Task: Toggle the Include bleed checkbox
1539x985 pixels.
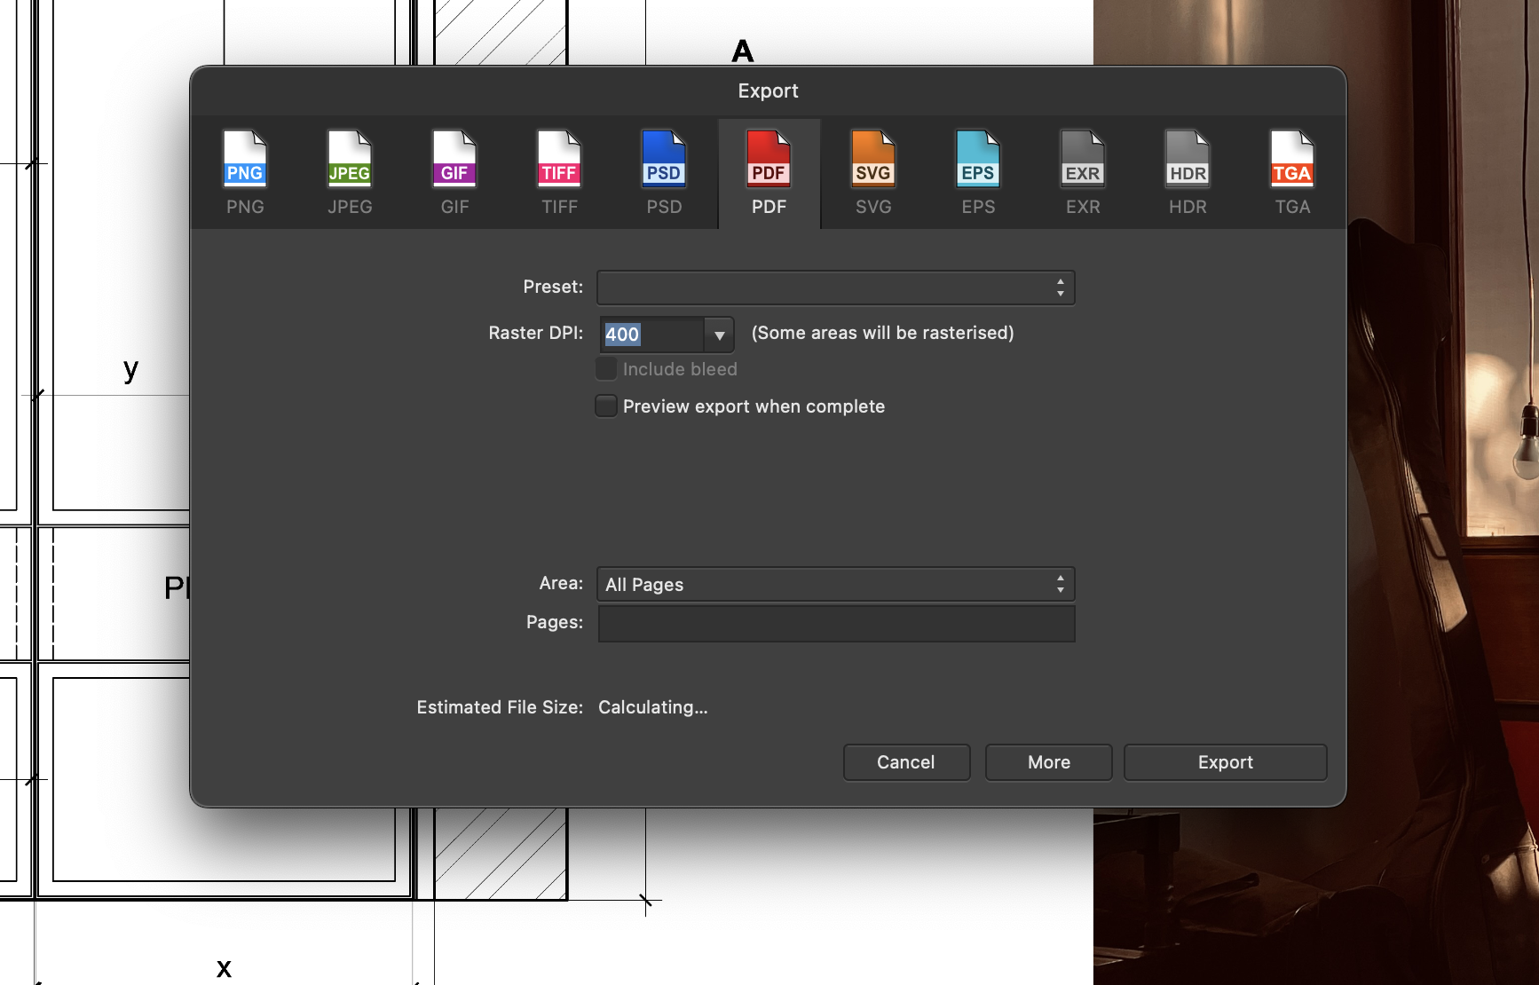Action: (x=606, y=369)
